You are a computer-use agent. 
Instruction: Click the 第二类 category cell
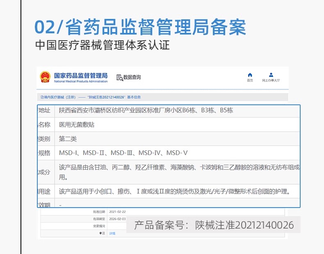pyautogui.click(x=68, y=139)
